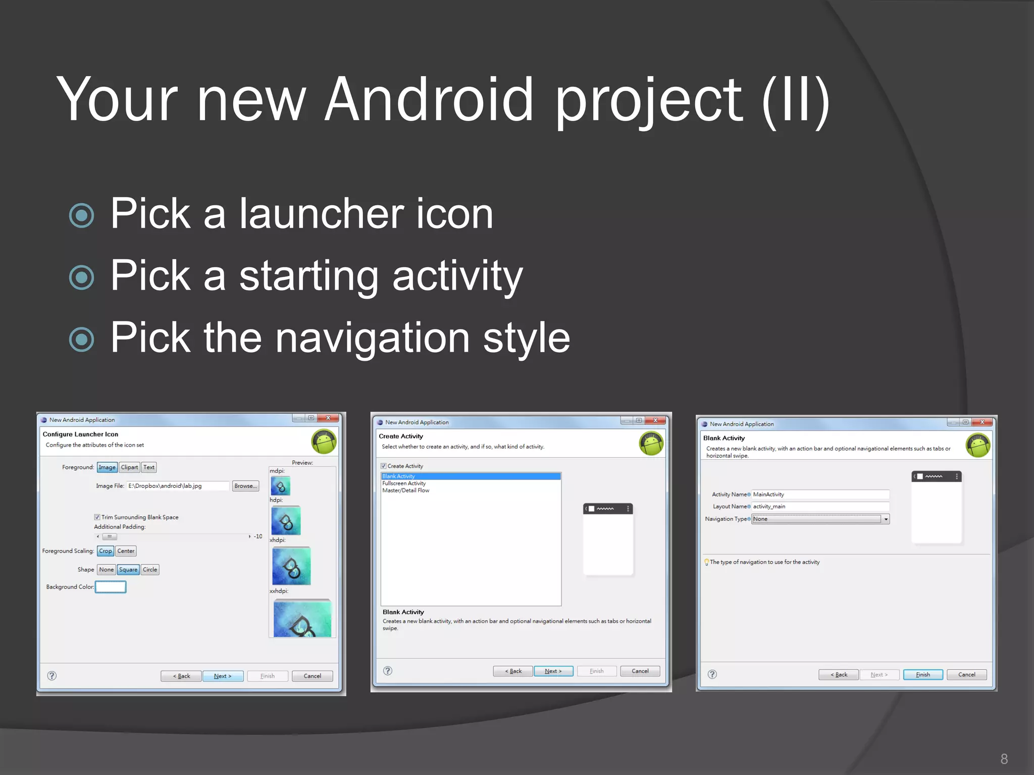The image size is (1034, 775).
Task: Click the xhdpi preview thumbnail
Action: tap(291, 566)
